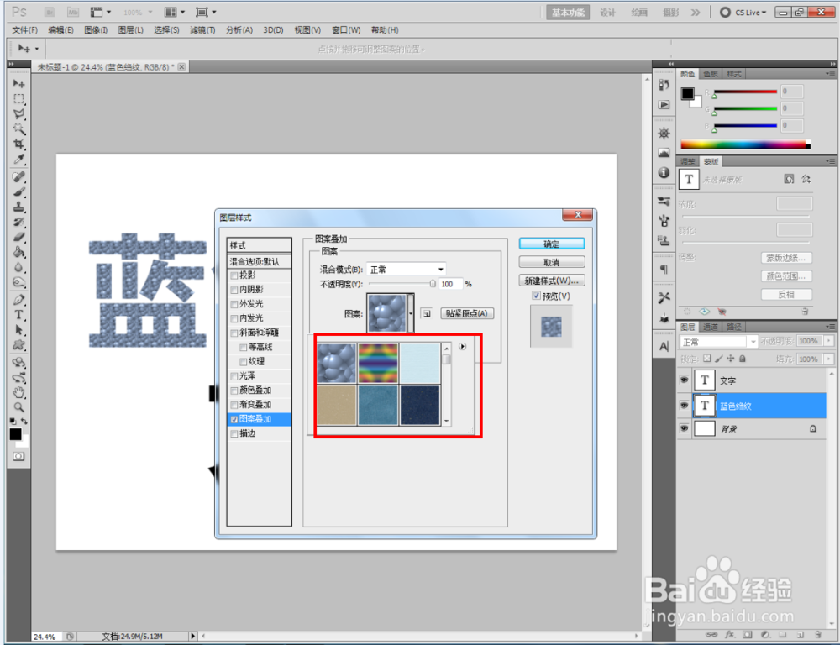
Task: Click the foreground color swatch in toolbox
Action: point(15,434)
